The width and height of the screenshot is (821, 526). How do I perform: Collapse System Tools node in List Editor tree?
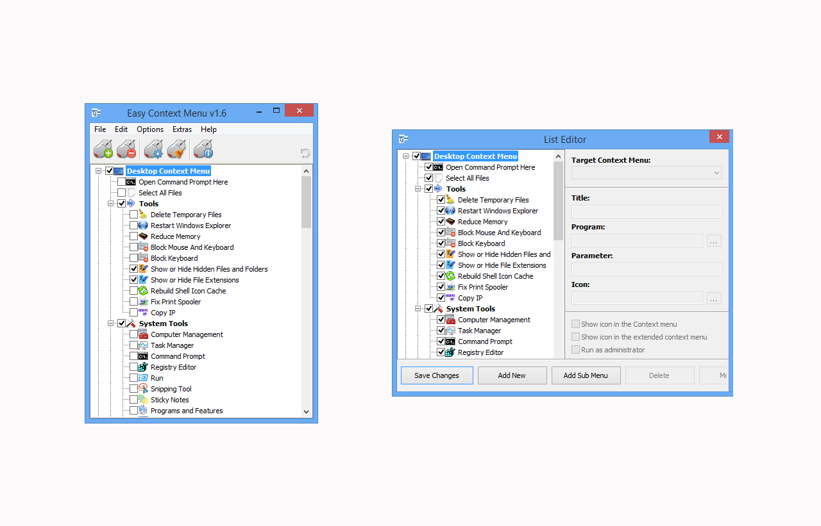coord(418,309)
